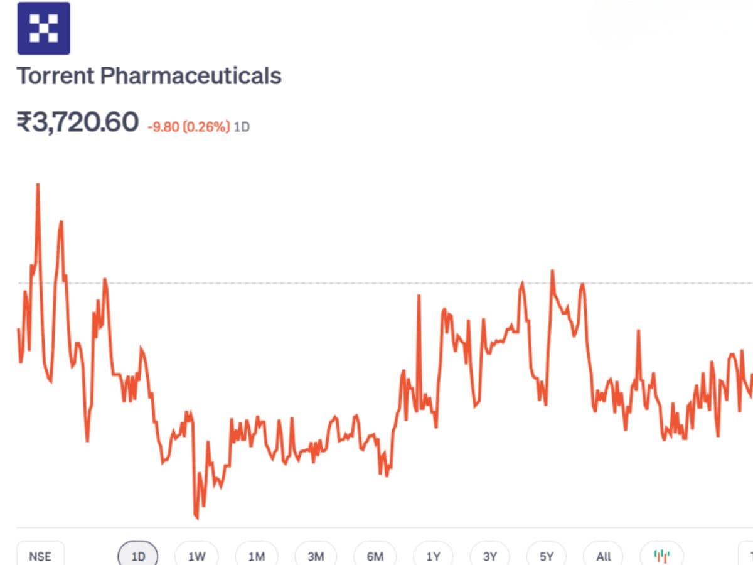View the 1Y price history
This screenshot has height=565, width=753.
[433, 556]
